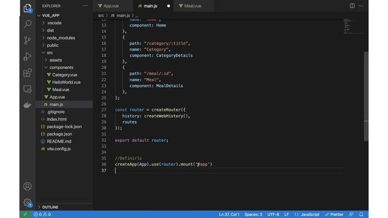Click Spaces: 3 indentation setting
This screenshot has height=218, width=388.
coord(253,214)
